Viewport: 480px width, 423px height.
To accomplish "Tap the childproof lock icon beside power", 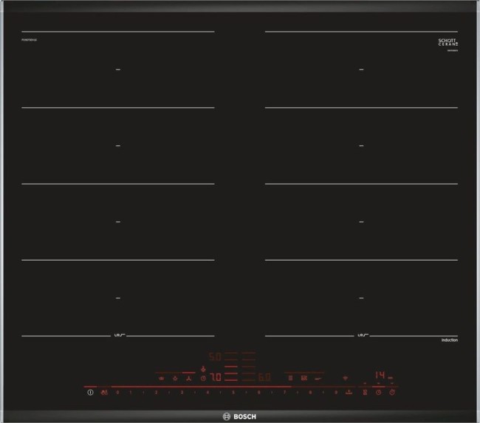I will [104, 393].
